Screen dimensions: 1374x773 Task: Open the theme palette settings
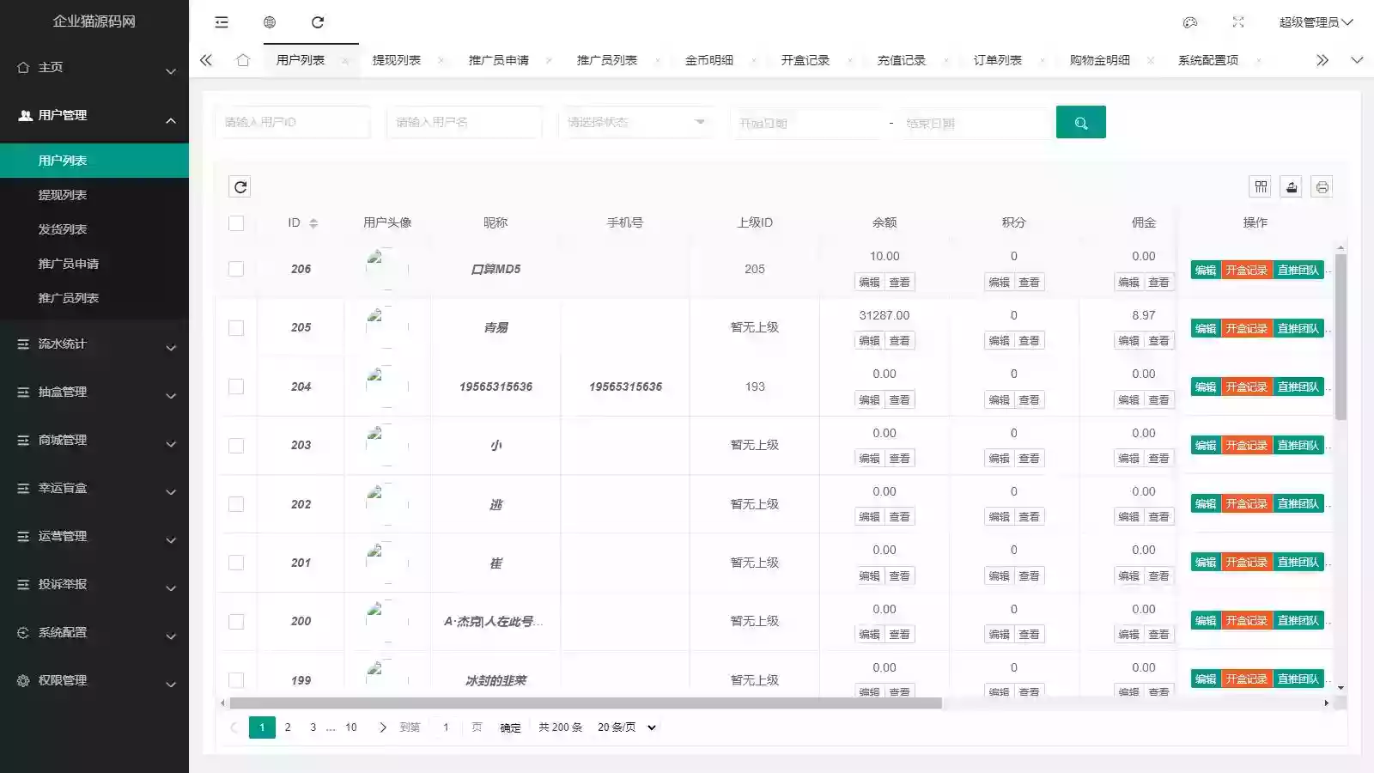1189,22
